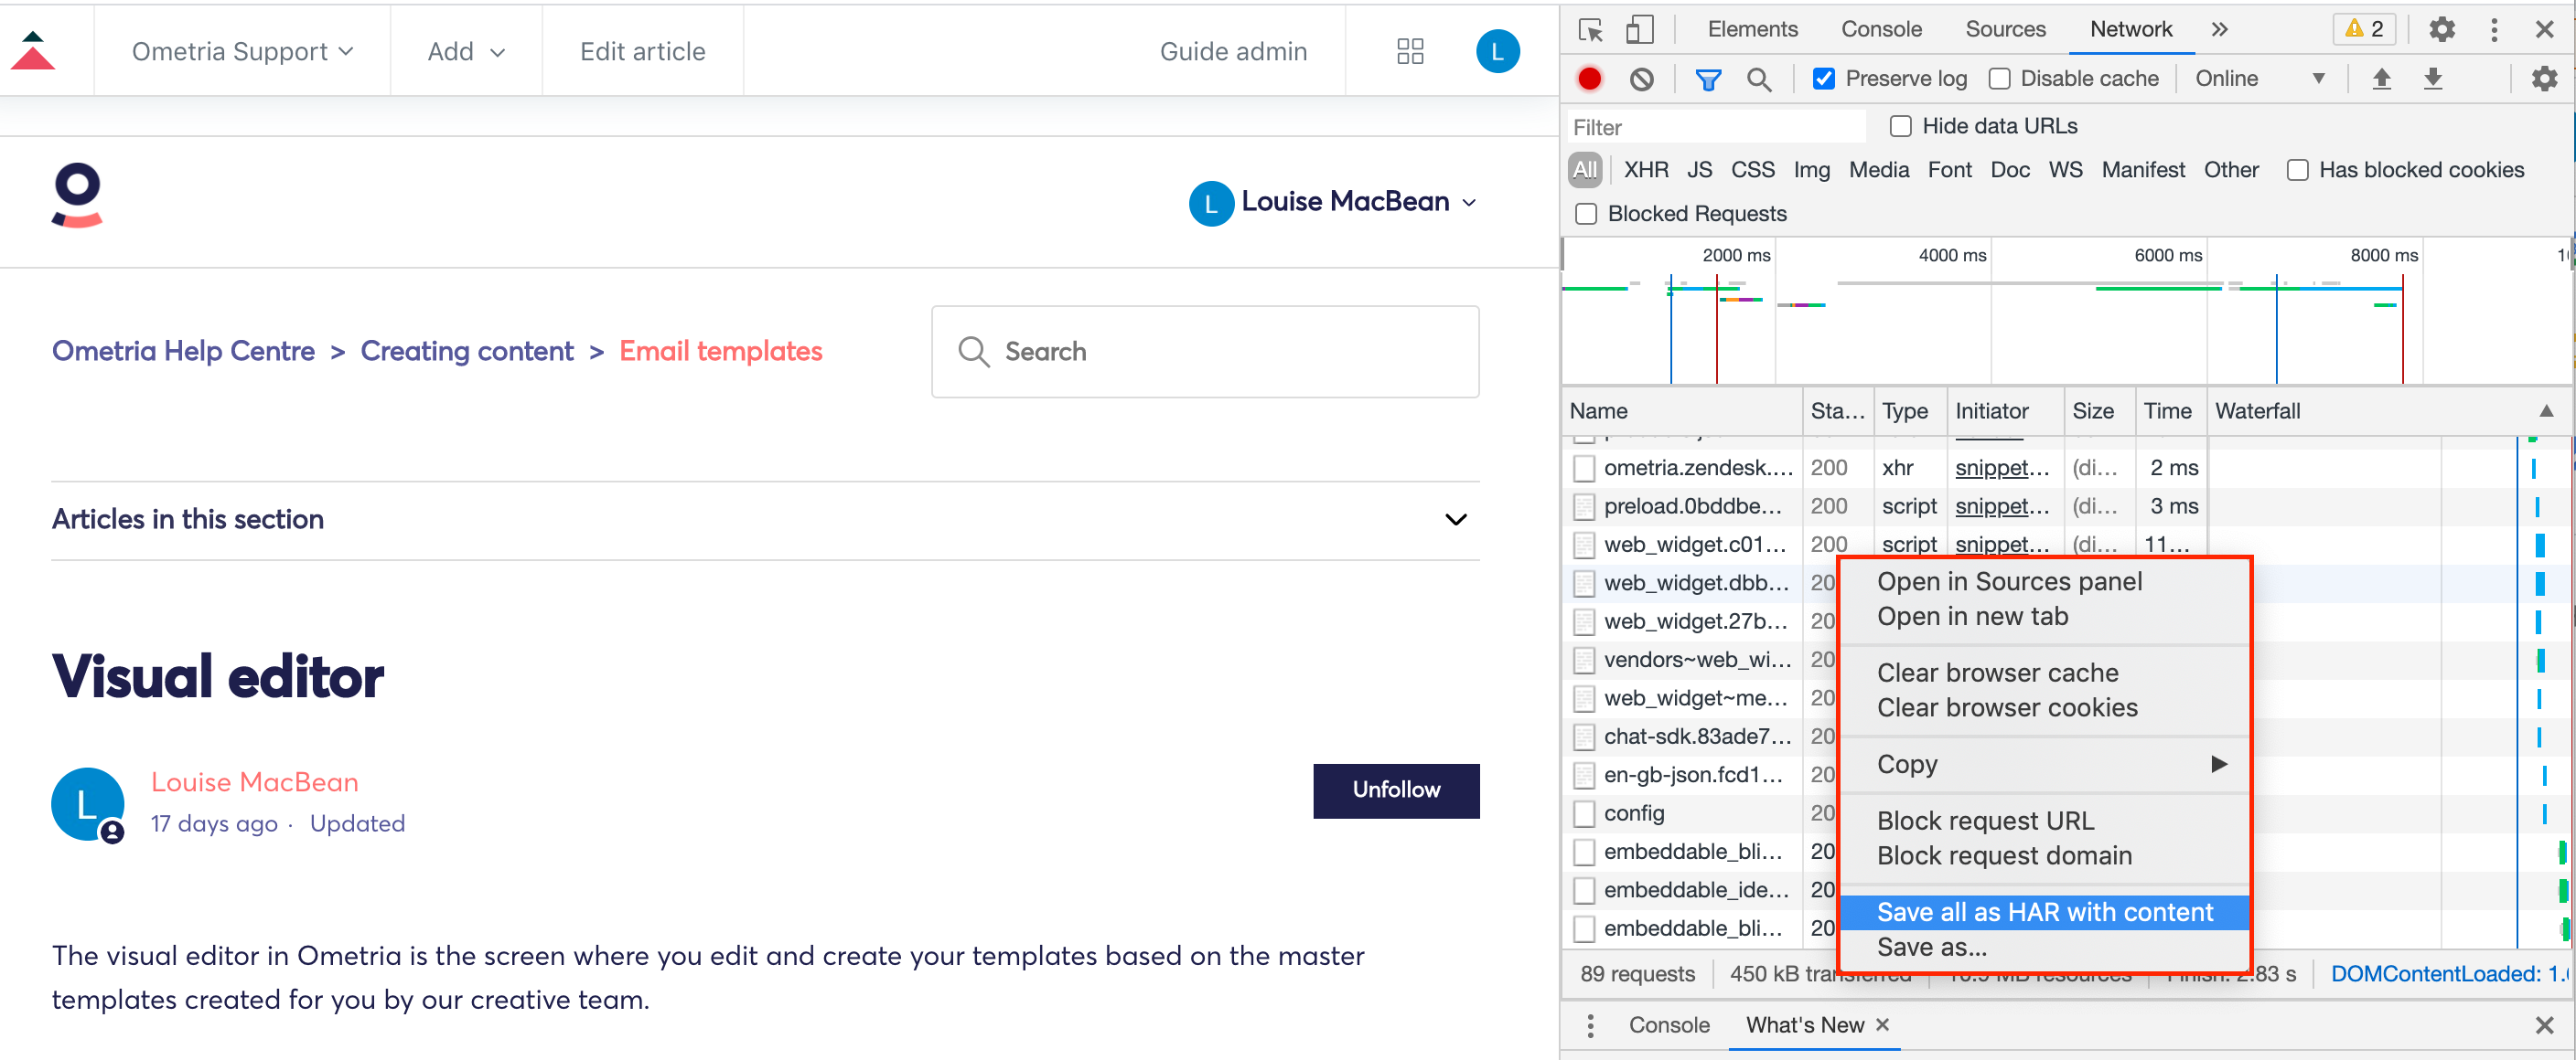2576x1060 pixels.
Task: Filter requests by JS type
Action: 1698,170
